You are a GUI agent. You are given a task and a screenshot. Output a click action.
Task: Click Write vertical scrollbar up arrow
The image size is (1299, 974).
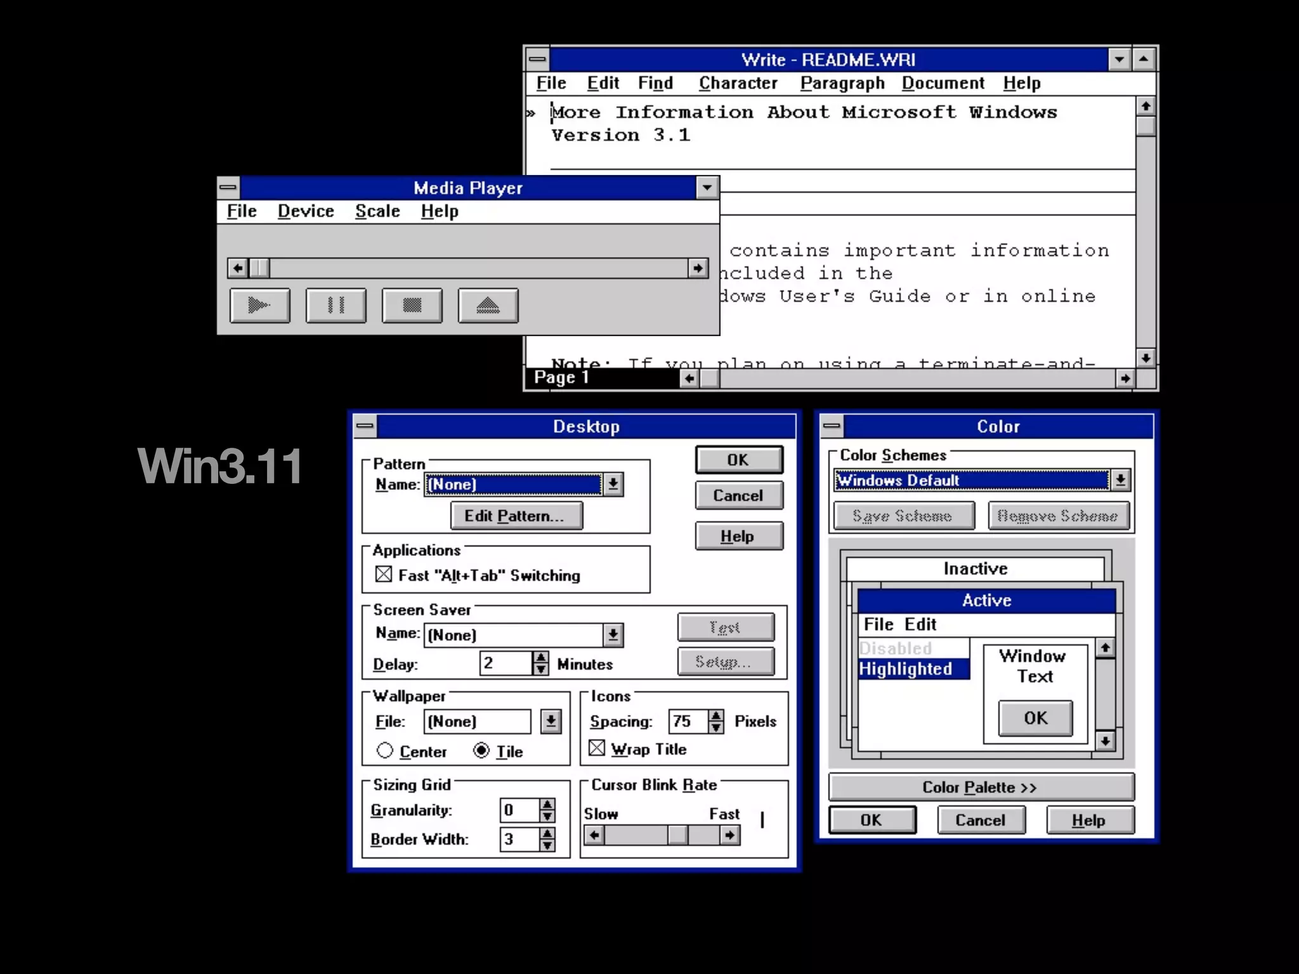point(1146,107)
